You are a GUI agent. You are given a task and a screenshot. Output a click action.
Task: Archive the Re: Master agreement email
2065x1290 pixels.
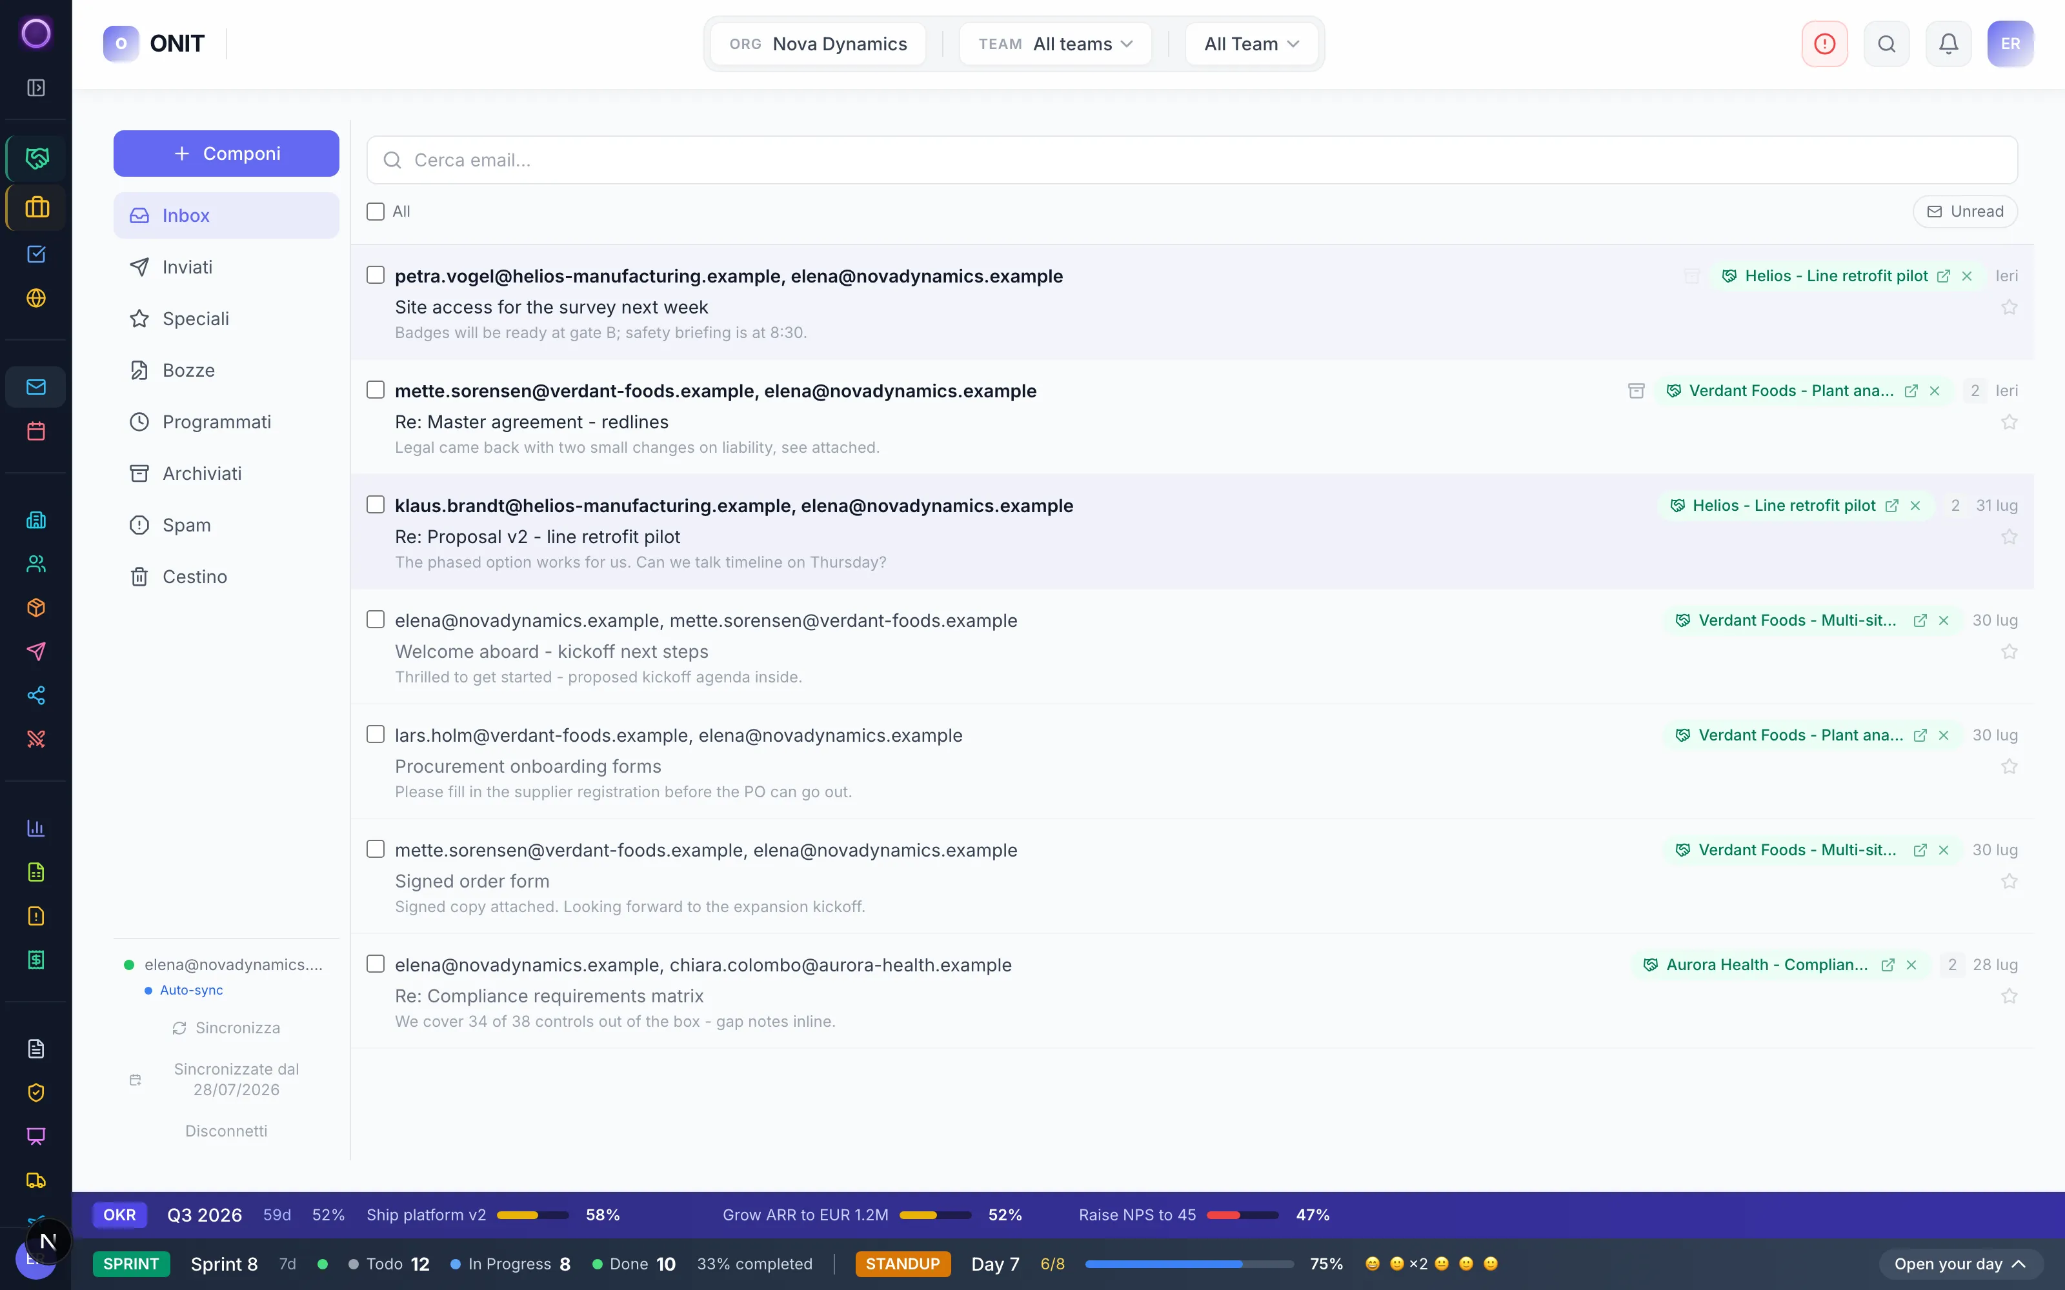(1636, 391)
